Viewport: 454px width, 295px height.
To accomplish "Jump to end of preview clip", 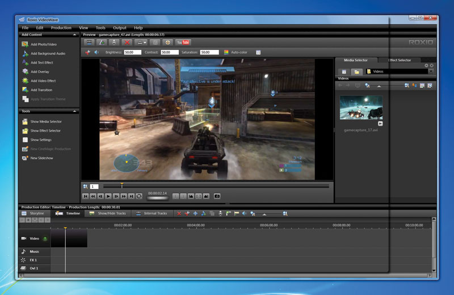I will (x=132, y=196).
